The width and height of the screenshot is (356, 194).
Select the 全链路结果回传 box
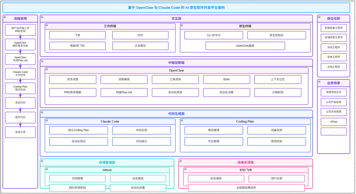[x=246, y=188]
